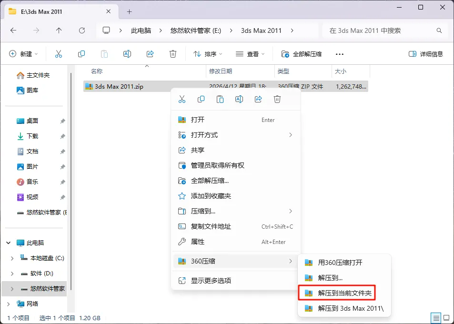Click the Rename icon in the toolbar

click(x=127, y=54)
